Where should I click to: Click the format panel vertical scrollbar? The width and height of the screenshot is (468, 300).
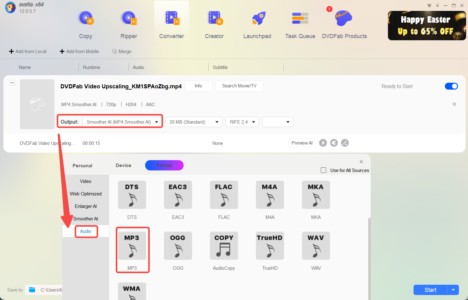click(369, 256)
